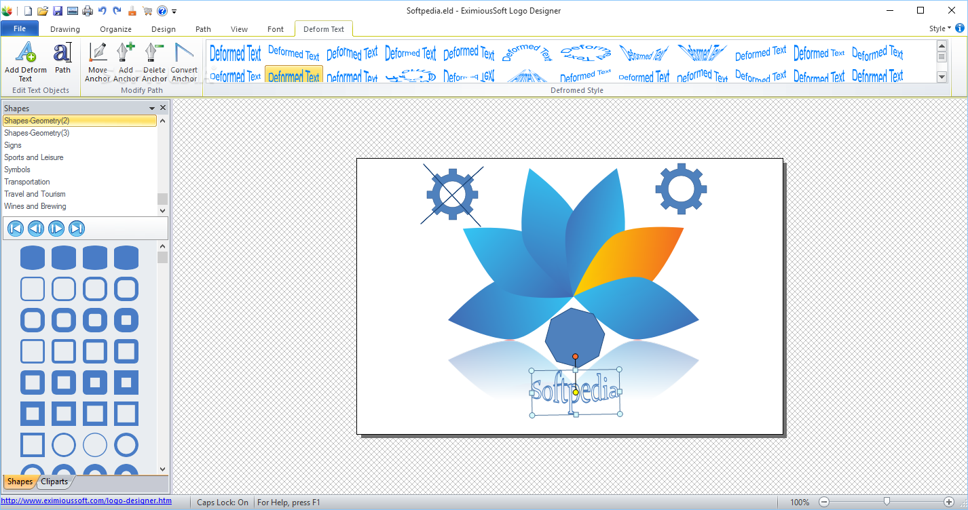
Task: Click the shapes grid scroll-down arrow
Action: click(x=162, y=469)
